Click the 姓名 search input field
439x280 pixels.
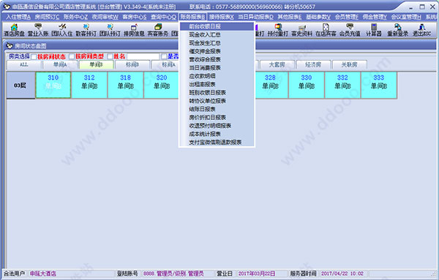click(x=143, y=57)
